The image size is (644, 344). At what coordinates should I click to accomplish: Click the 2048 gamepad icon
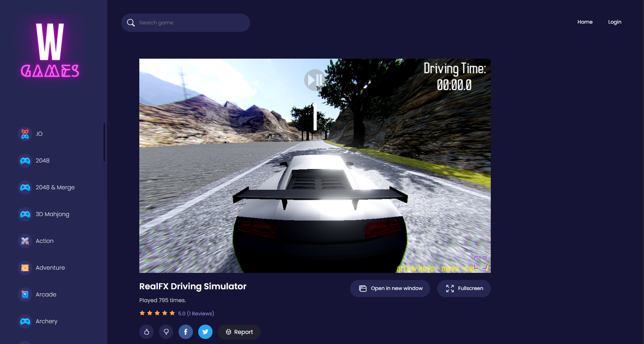[x=25, y=161]
